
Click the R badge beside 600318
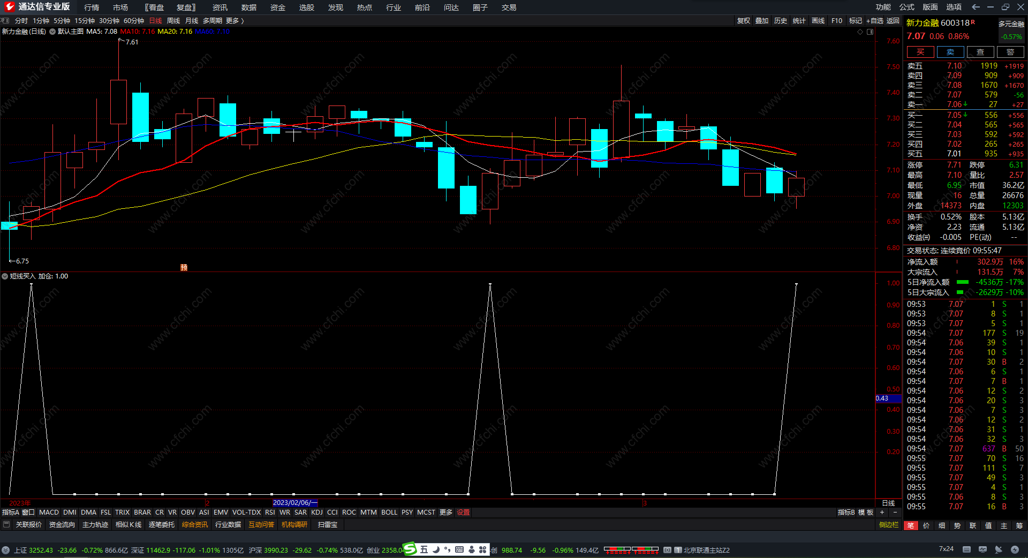973,22
